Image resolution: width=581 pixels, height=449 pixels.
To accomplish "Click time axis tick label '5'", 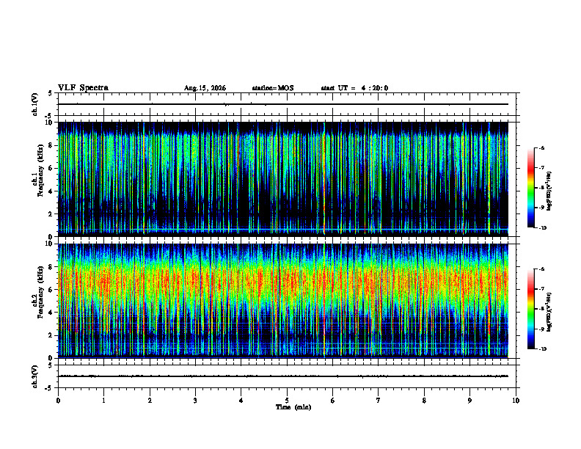I will click(287, 401).
